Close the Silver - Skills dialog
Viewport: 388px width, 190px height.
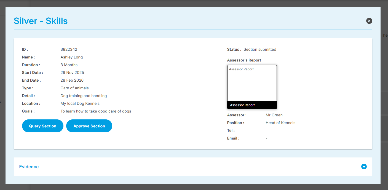click(x=369, y=21)
